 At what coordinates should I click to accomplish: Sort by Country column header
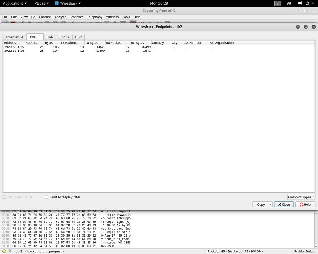click(x=161, y=43)
